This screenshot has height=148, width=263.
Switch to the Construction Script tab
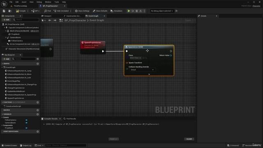coord(73,16)
